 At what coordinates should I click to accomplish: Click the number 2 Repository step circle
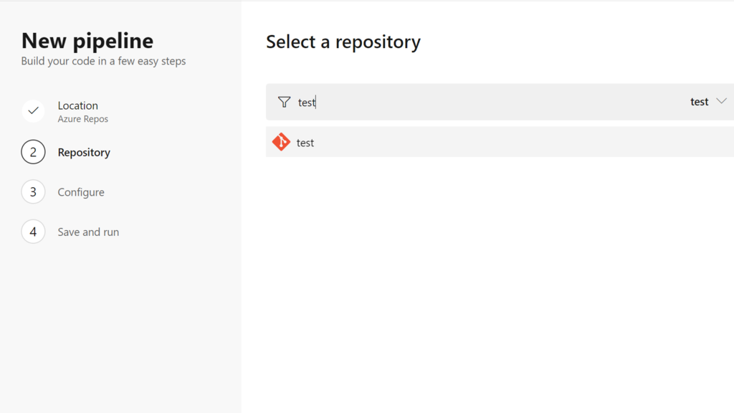pyautogui.click(x=33, y=152)
